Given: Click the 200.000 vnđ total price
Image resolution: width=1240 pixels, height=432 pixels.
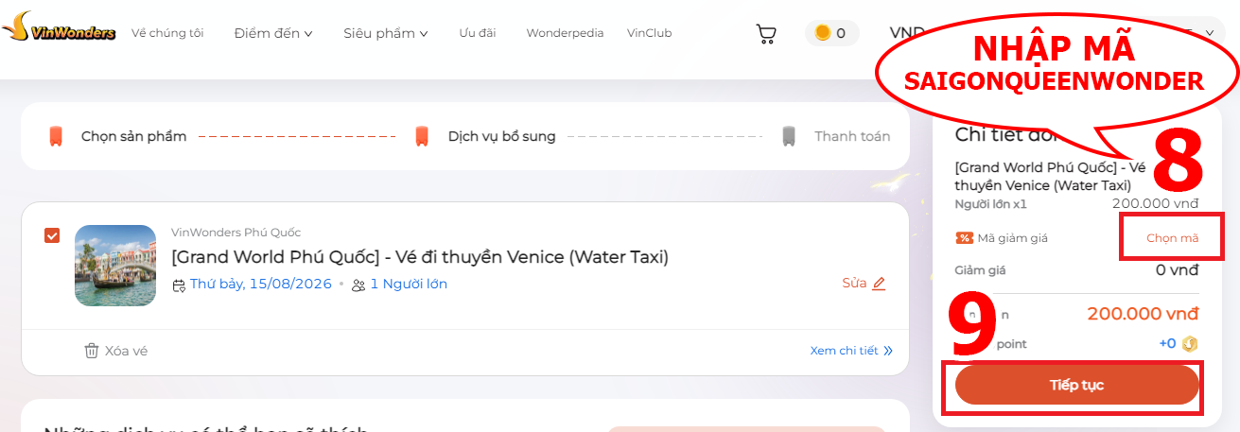Looking at the screenshot, I should click(x=1143, y=314).
